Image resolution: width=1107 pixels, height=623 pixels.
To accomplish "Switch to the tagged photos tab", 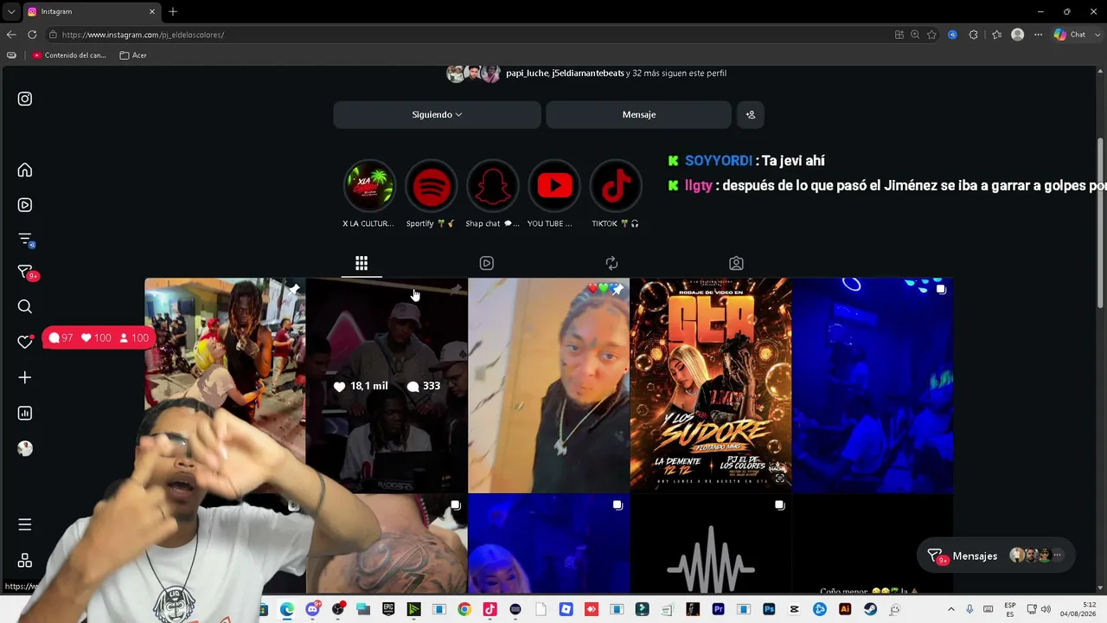I will coord(736,263).
